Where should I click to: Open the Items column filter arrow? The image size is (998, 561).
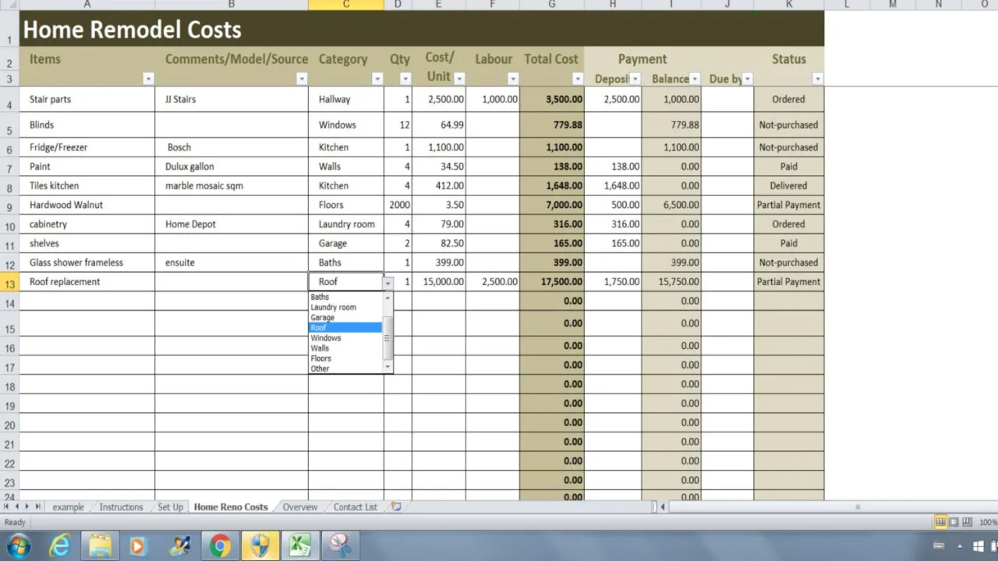pos(148,79)
